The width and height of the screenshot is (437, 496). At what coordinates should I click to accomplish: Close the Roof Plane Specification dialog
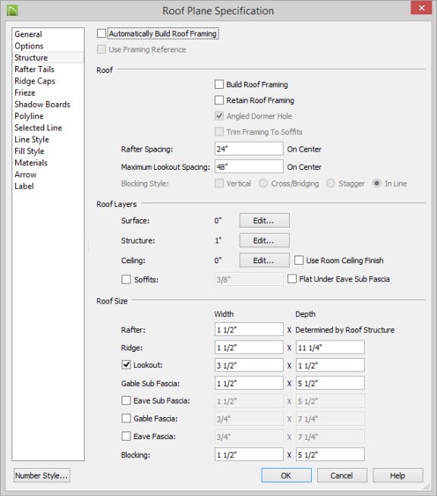[421, 8]
